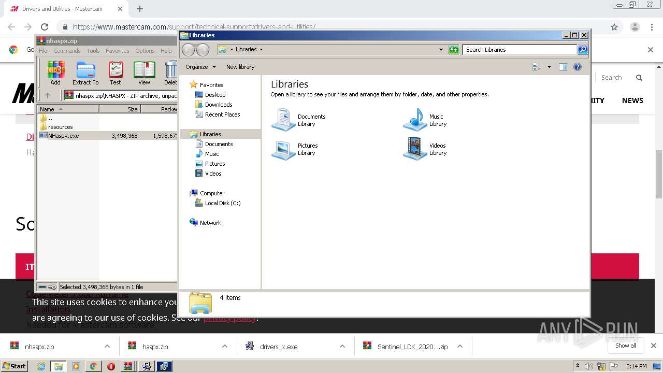Image resolution: width=663 pixels, height=373 pixels.
Task: Open the WinRAR Commands menu
Action: tap(67, 51)
